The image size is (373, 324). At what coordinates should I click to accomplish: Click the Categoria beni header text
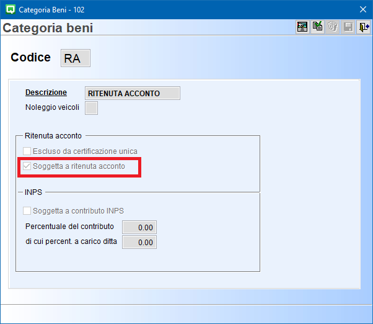pos(48,29)
